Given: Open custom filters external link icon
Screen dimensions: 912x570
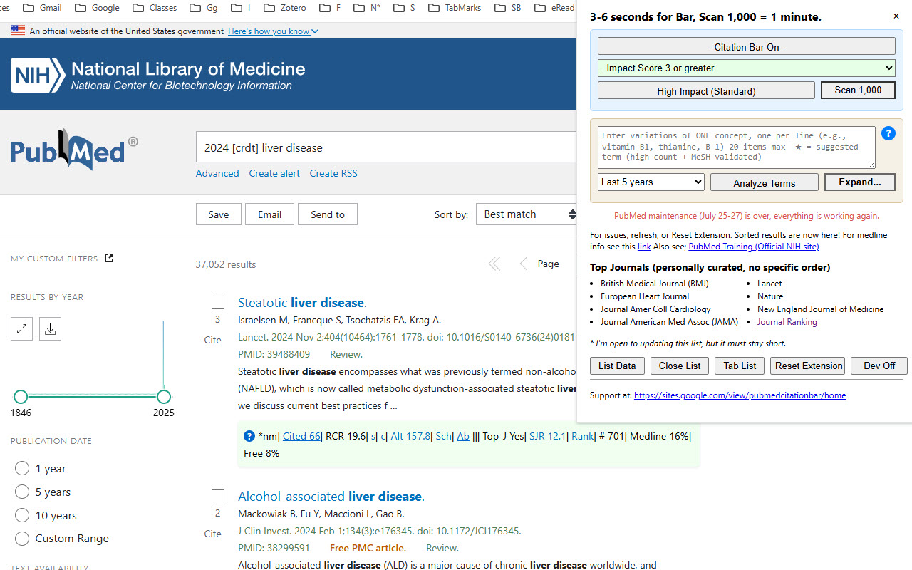Looking at the screenshot, I should click(109, 258).
